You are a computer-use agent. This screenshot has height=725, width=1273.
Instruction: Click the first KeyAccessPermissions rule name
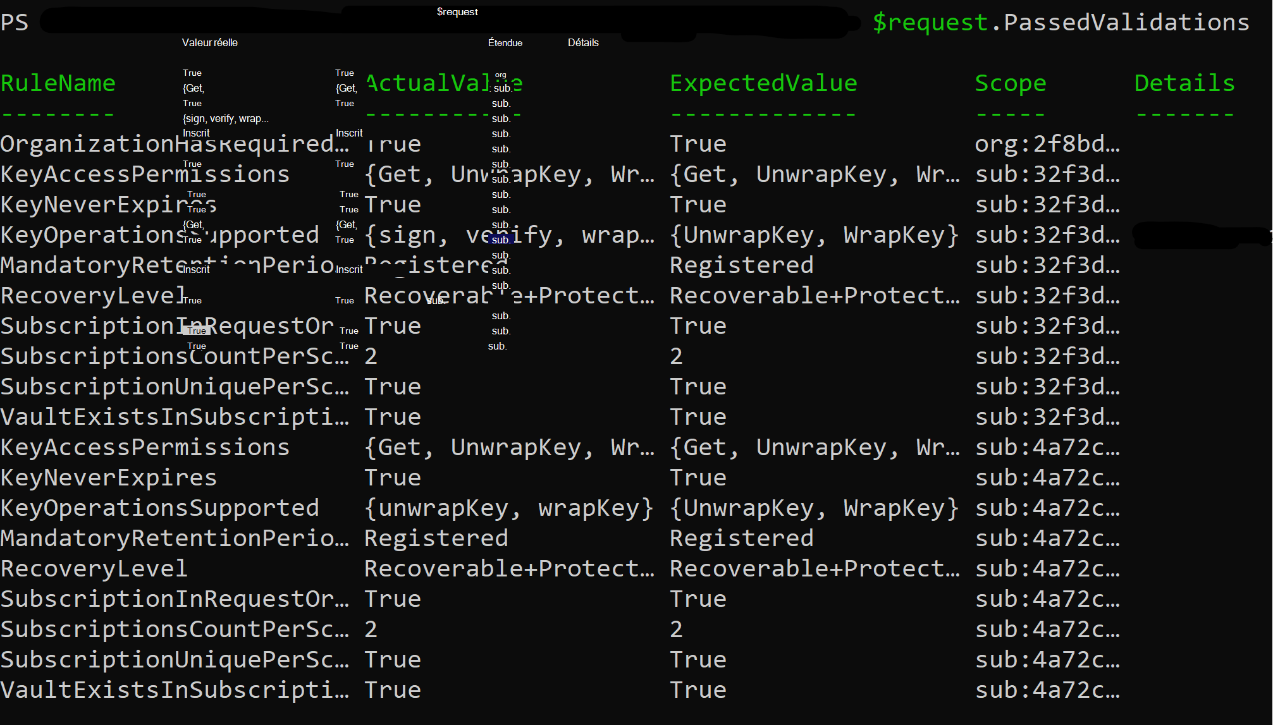click(x=145, y=174)
